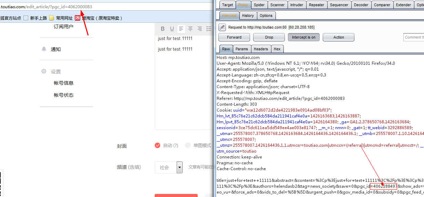The width and height of the screenshot is (424, 197).
Task: Show the Raw request view
Action: (x=226, y=49)
